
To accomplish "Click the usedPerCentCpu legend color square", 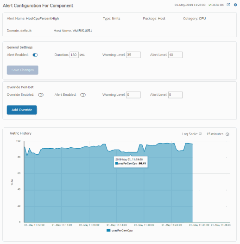I will pos(108,231).
